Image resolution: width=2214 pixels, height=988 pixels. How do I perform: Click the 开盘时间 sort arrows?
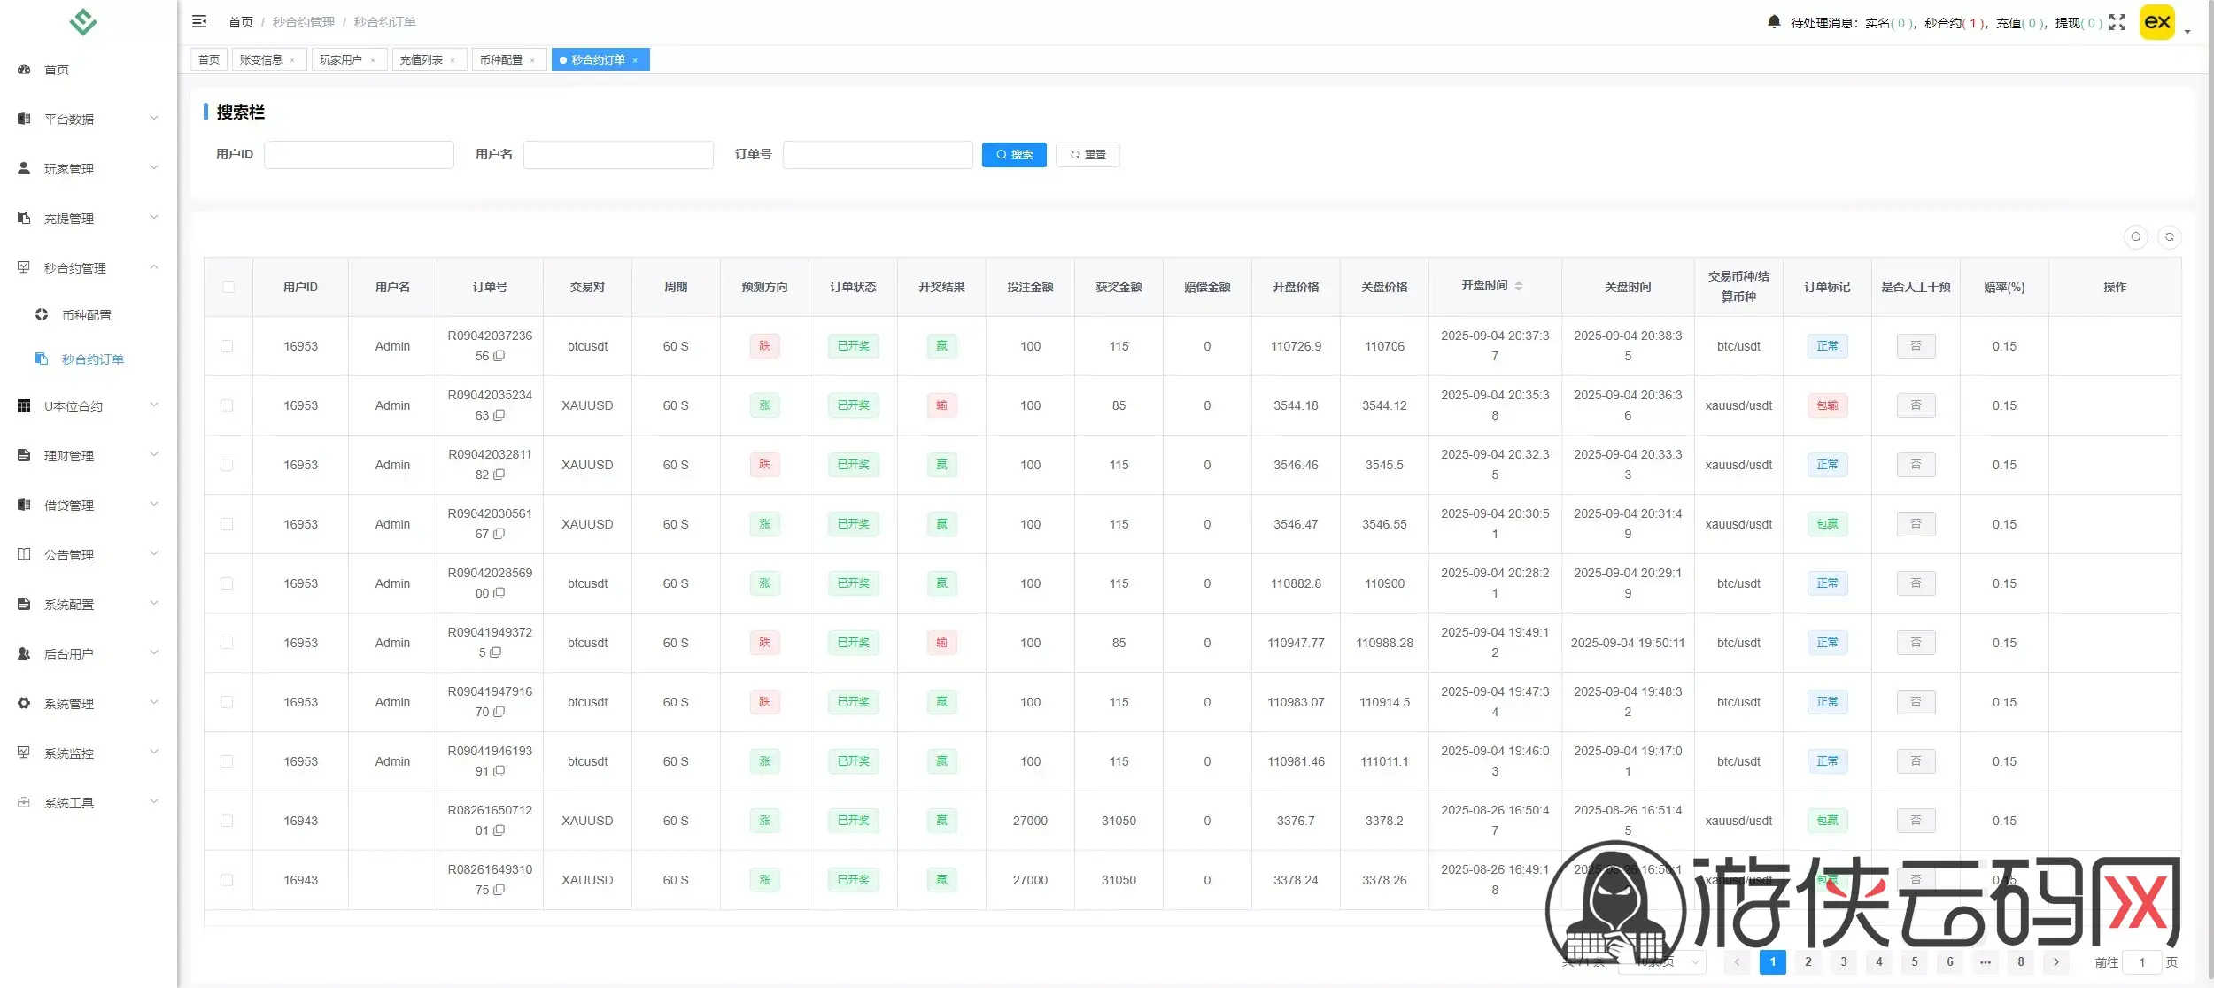(1519, 286)
